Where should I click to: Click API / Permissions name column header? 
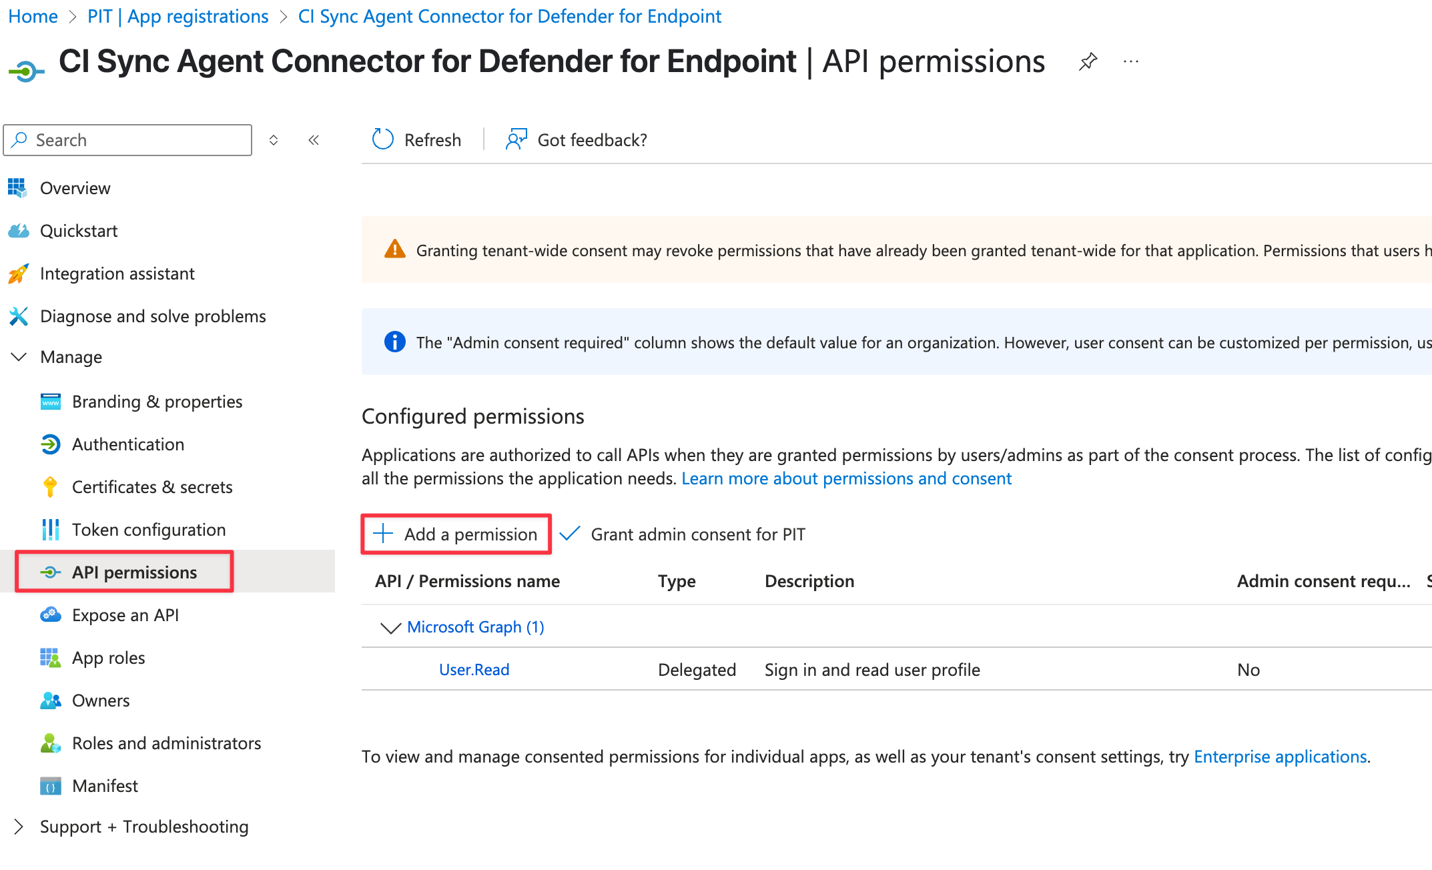tap(468, 581)
